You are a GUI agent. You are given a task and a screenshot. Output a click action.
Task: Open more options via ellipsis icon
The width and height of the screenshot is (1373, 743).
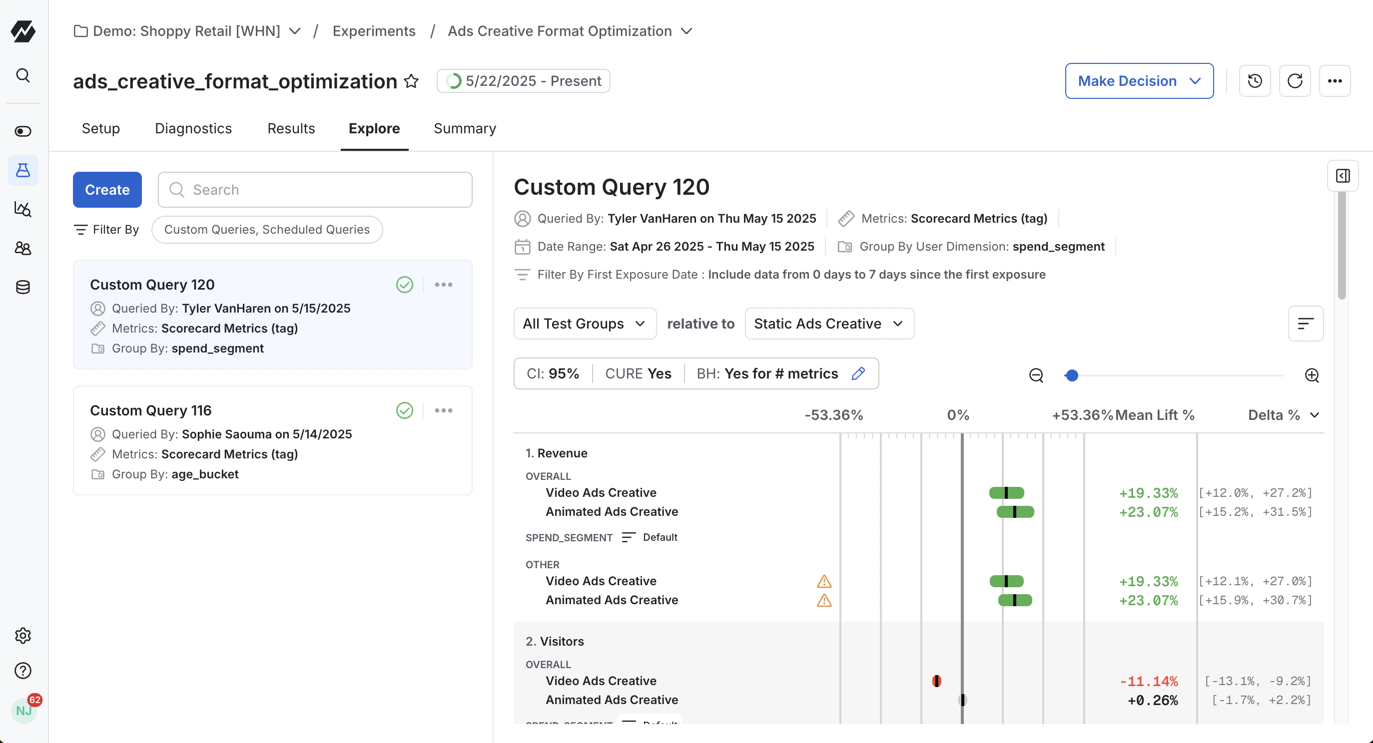click(1336, 81)
